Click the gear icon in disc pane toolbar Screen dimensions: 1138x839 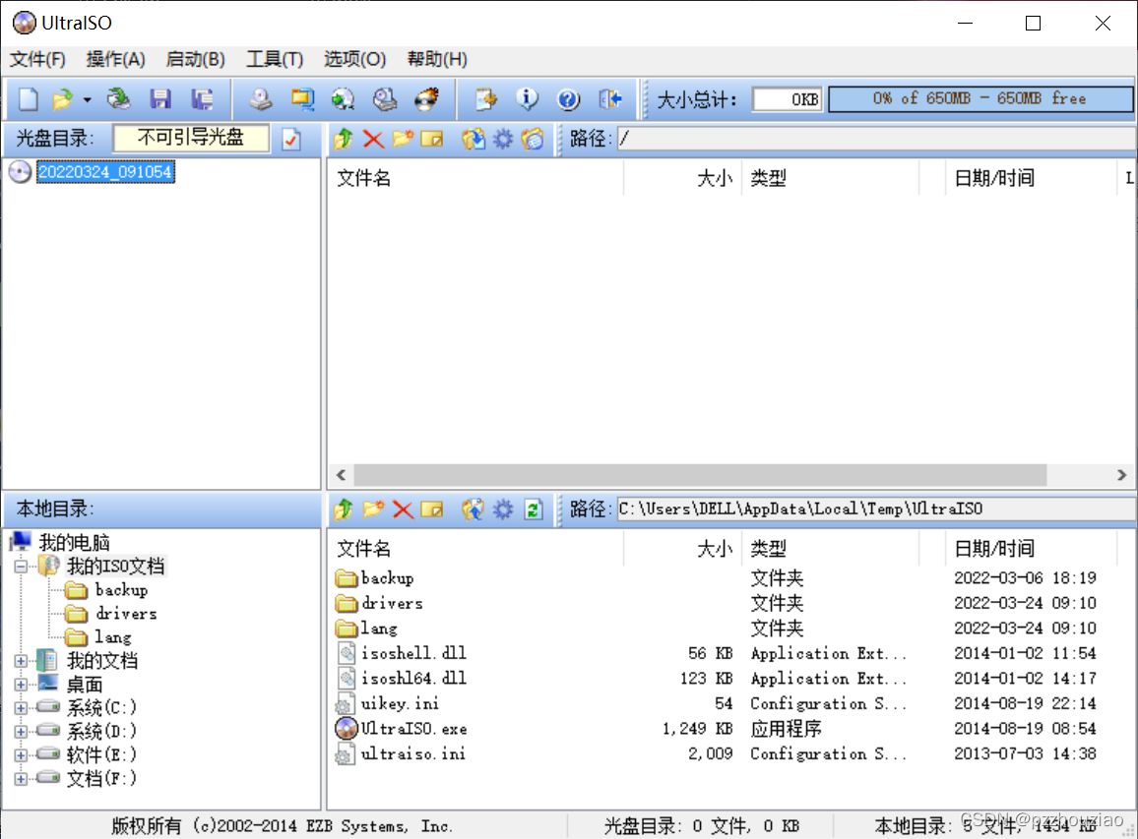503,138
